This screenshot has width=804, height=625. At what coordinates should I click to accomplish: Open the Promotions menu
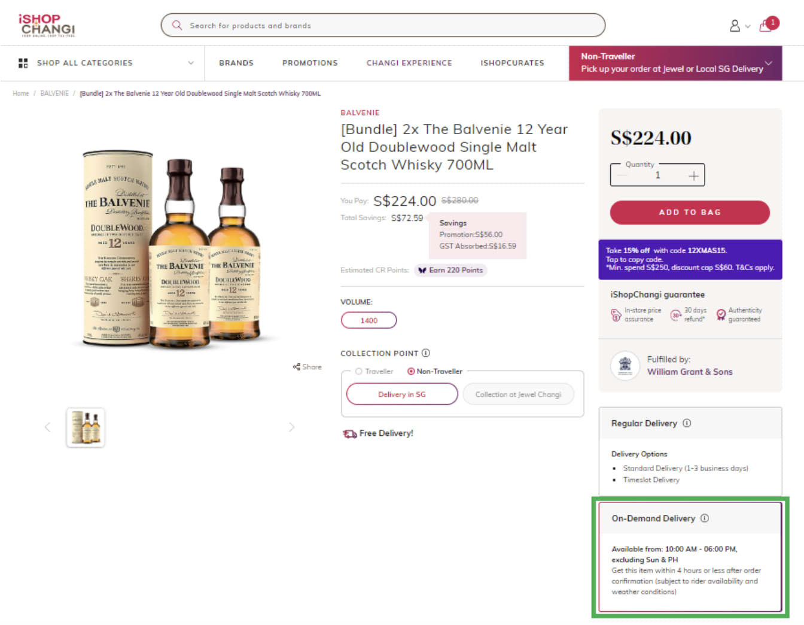[x=310, y=63]
